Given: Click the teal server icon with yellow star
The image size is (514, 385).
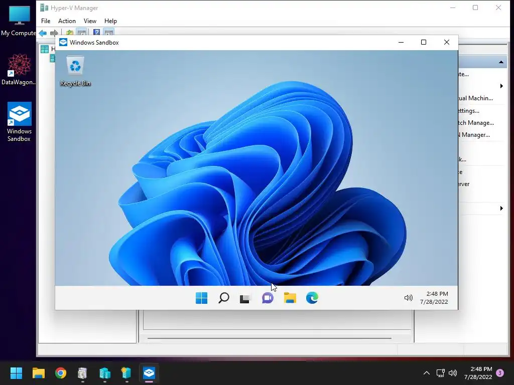Looking at the screenshot, I should [126, 373].
